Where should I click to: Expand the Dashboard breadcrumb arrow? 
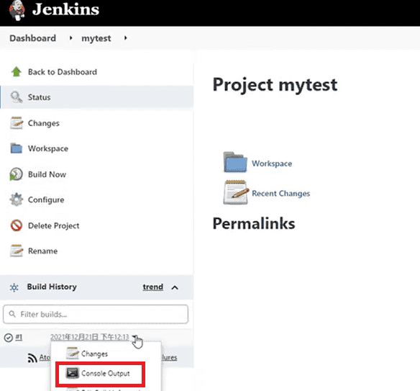click(x=70, y=38)
